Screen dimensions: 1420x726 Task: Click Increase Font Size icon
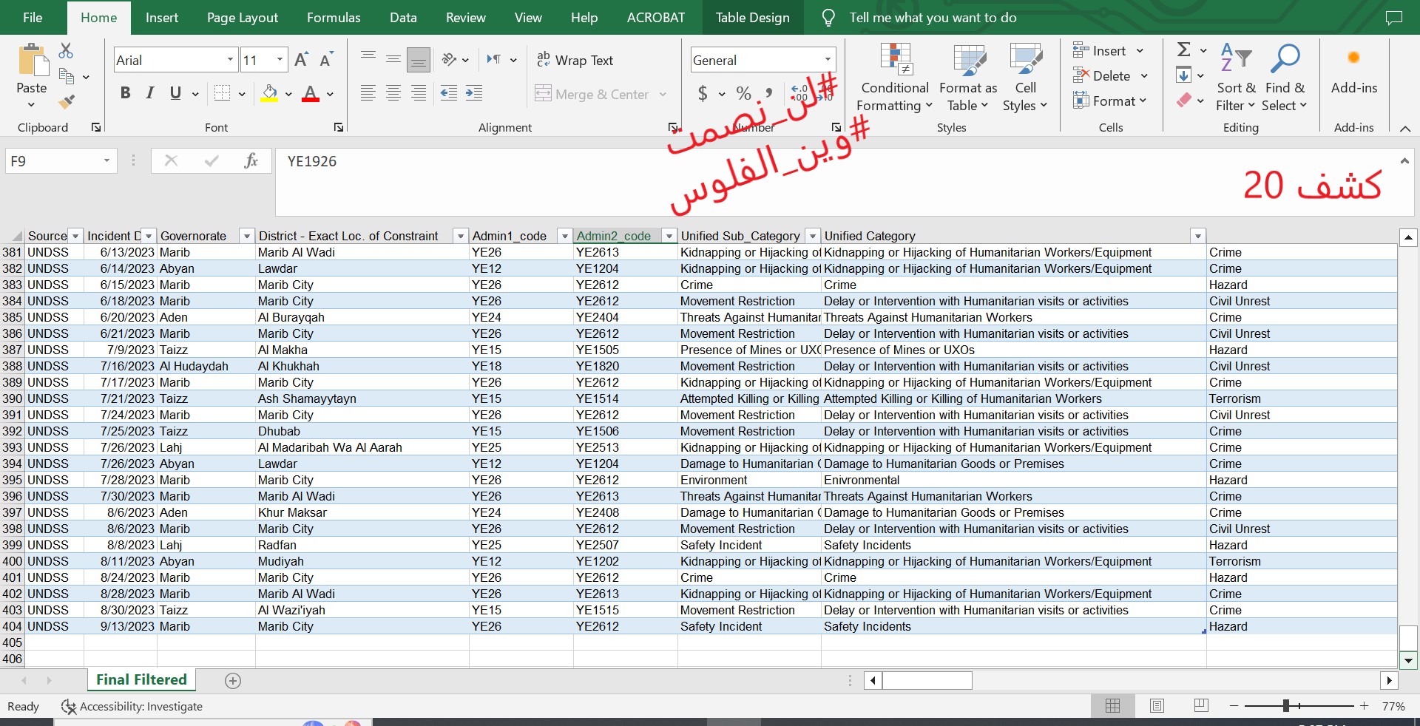[x=301, y=60]
